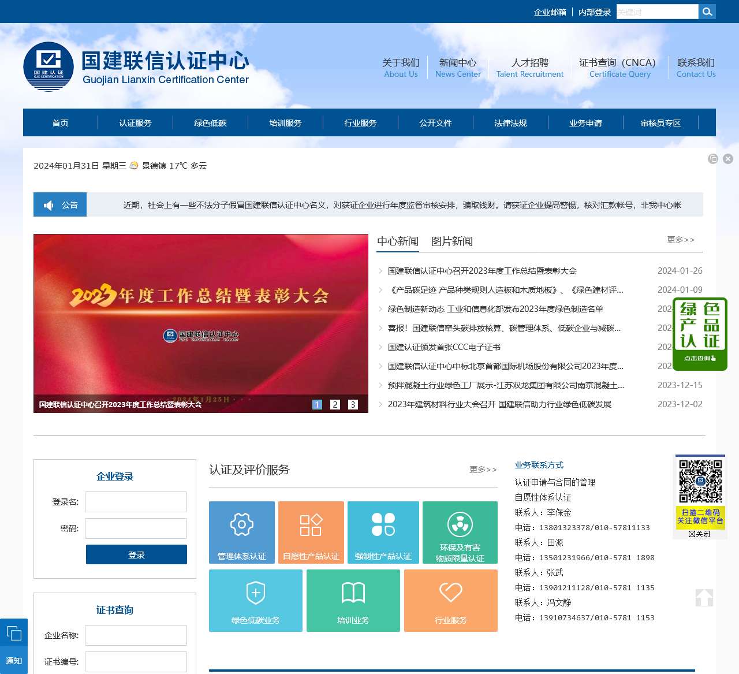This screenshot has height=674, width=739.
Task: Focus the 企业名称 input field
Action: pyautogui.click(x=136, y=635)
